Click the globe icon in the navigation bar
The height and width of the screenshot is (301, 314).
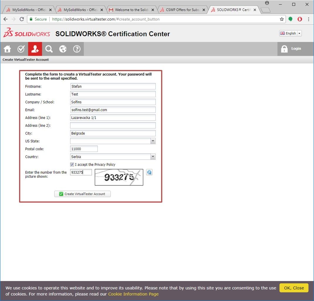click(x=63, y=49)
